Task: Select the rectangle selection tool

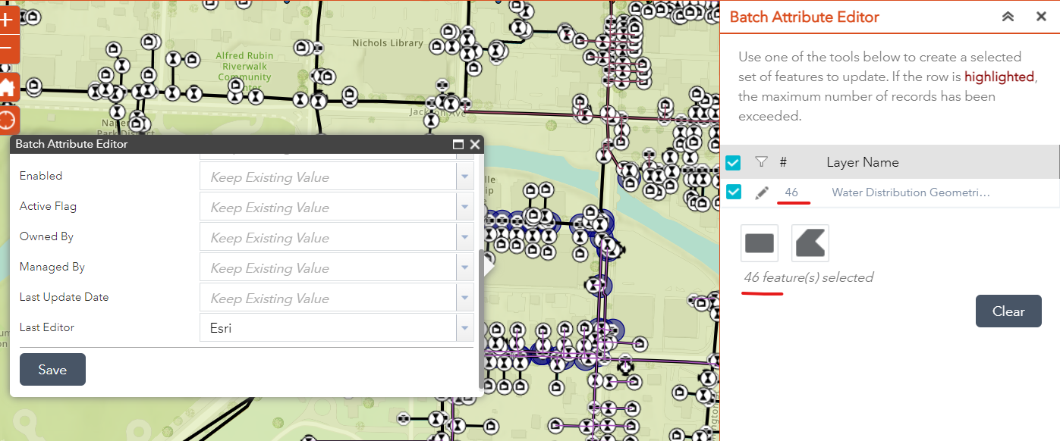Action: pos(759,242)
